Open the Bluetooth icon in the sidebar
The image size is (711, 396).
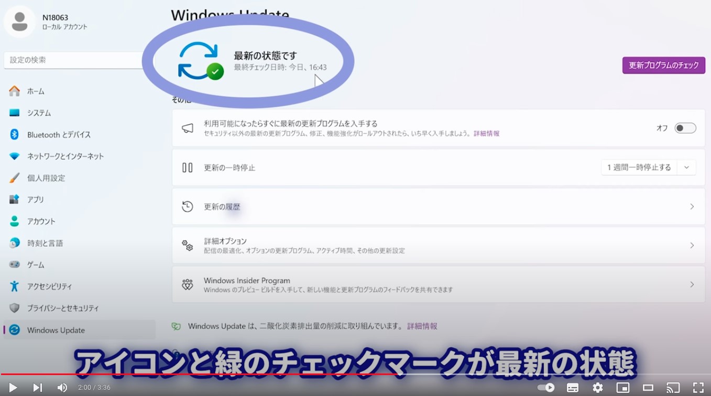(x=15, y=135)
